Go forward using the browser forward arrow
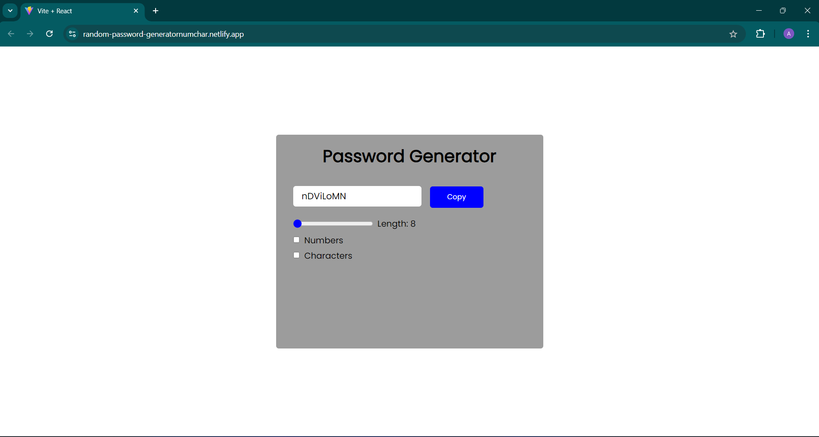Viewport: 819px width, 437px height. tap(30, 34)
